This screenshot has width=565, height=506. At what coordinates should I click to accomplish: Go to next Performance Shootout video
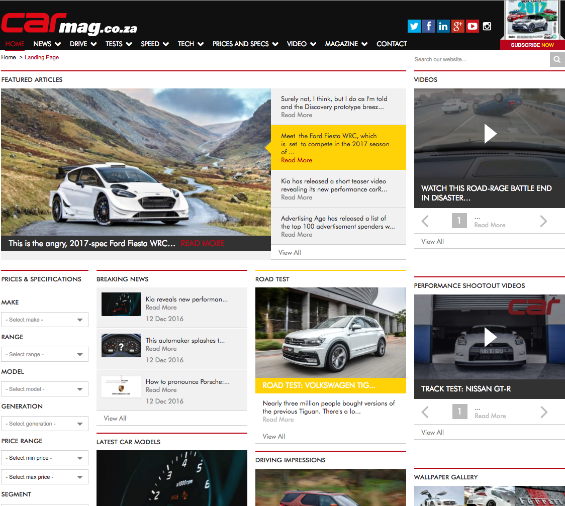[544, 412]
